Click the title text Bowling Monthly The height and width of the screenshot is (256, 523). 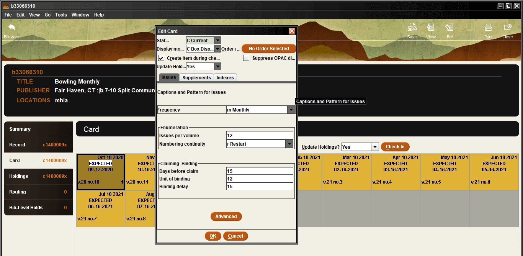[77, 82]
